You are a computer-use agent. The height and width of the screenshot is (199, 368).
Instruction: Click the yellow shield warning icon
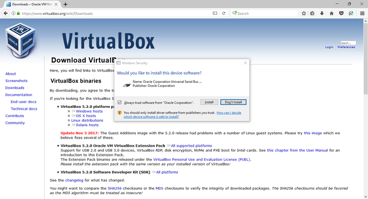click(x=119, y=113)
